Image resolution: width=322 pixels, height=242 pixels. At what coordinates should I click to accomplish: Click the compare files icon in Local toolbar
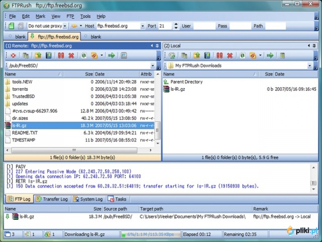pos(184,56)
